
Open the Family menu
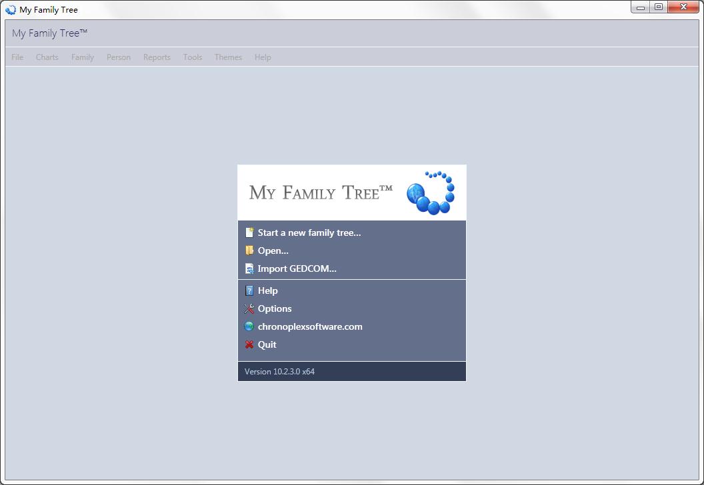(x=83, y=57)
